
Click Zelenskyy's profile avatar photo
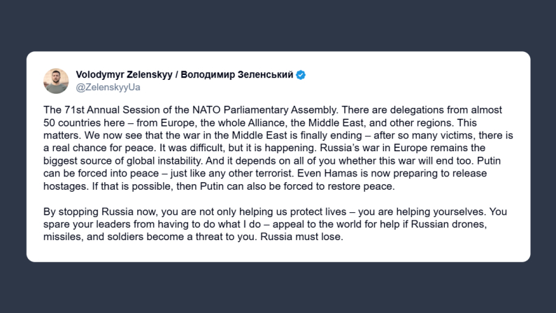click(x=56, y=81)
